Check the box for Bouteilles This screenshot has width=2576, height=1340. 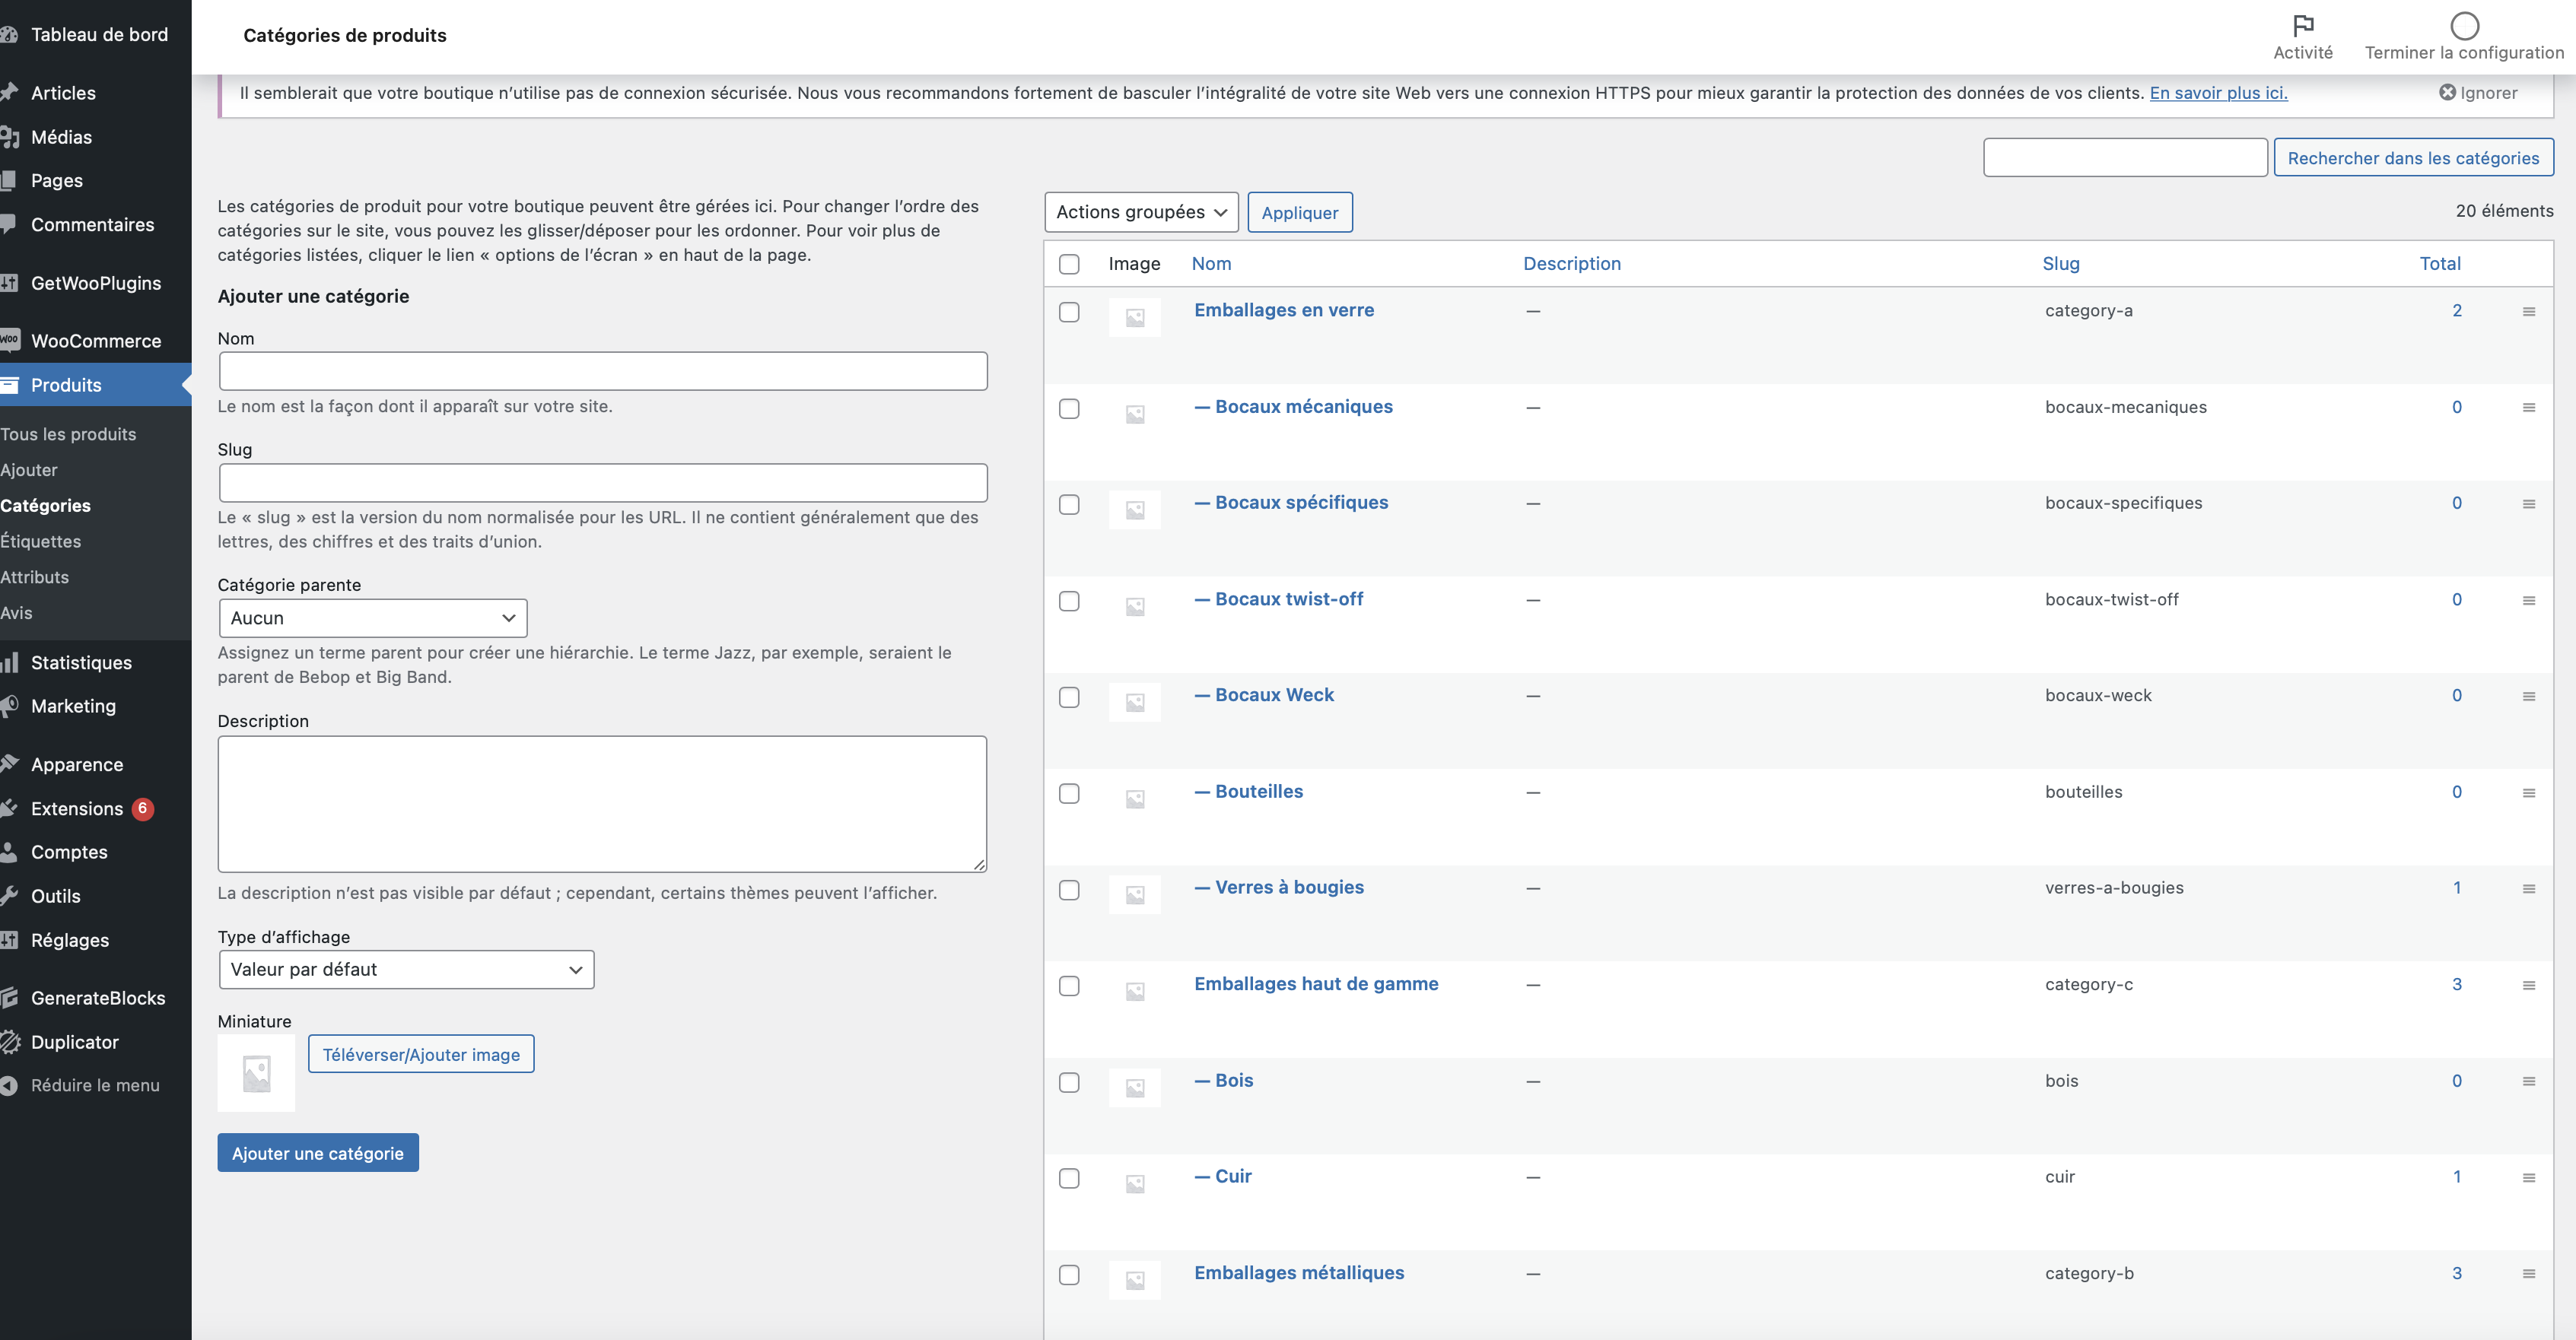click(x=1069, y=794)
